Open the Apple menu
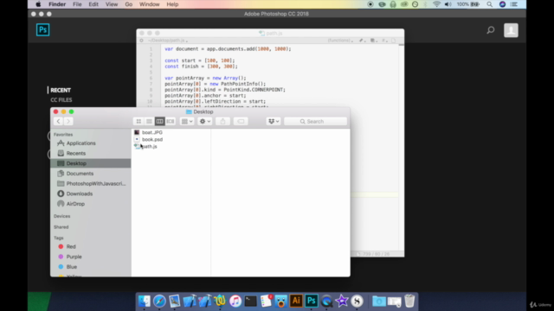Screen dimensions: 554x311 click(38, 4)
